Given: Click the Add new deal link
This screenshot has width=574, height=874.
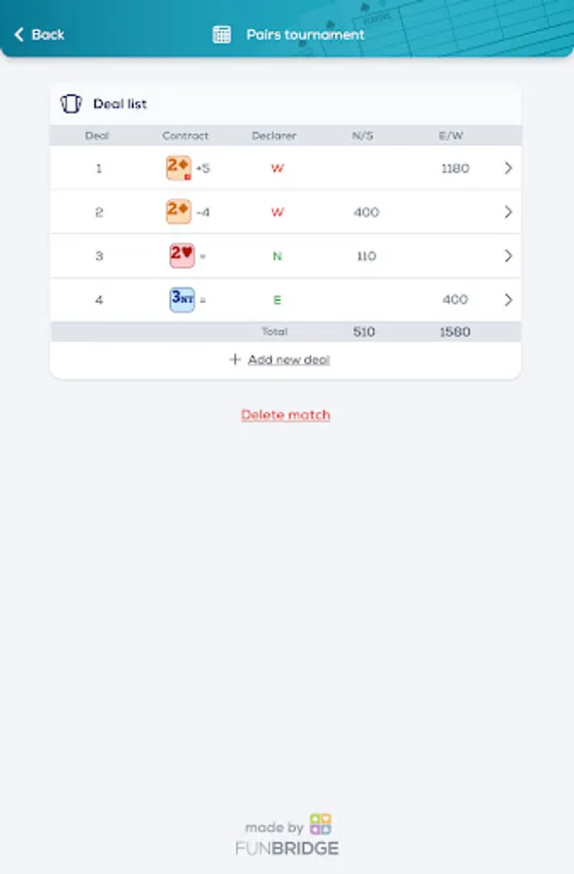Looking at the screenshot, I should (x=292, y=358).
